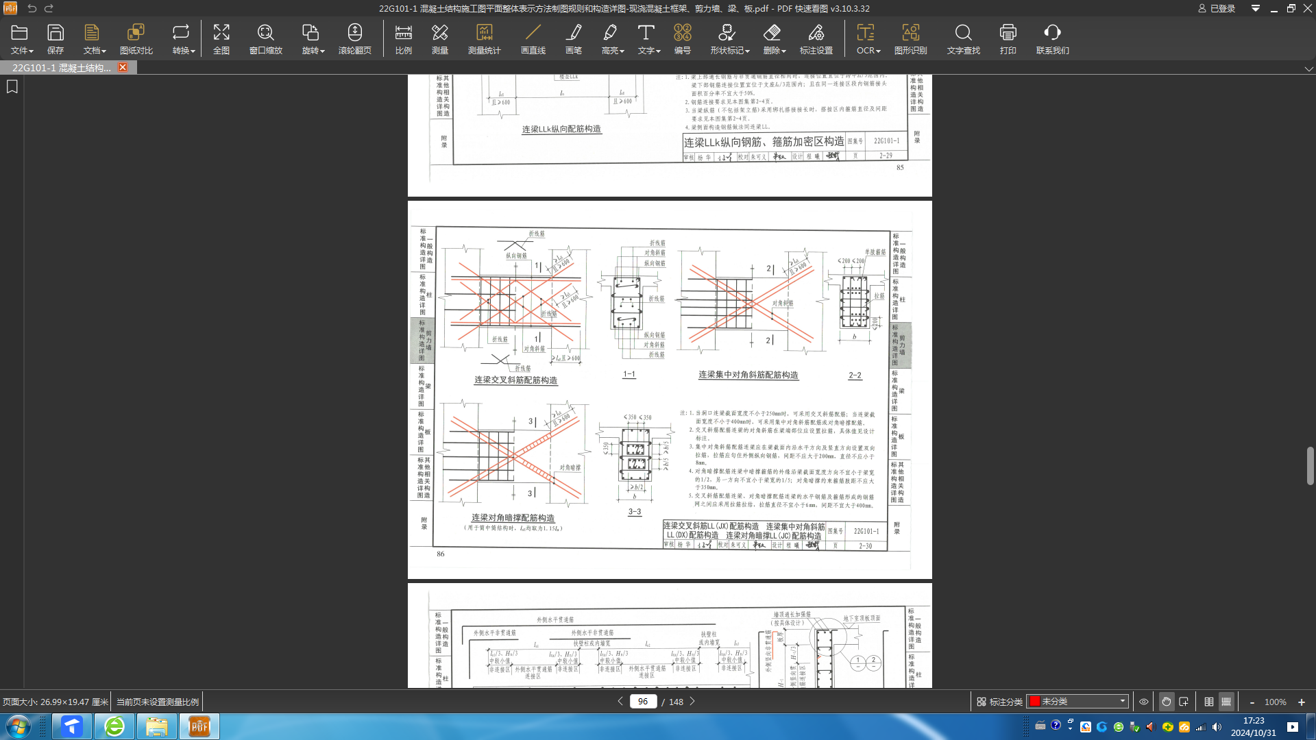Zoom out with the minus button

tap(1252, 702)
